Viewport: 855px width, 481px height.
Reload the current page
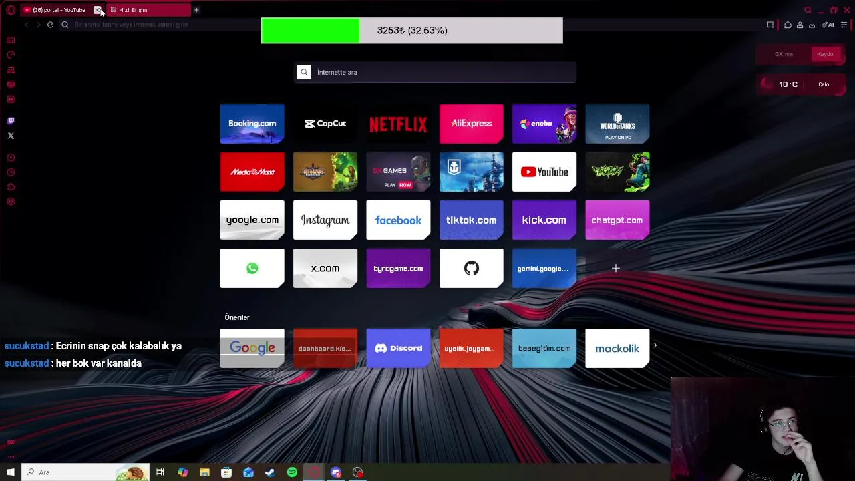click(x=50, y=25)
